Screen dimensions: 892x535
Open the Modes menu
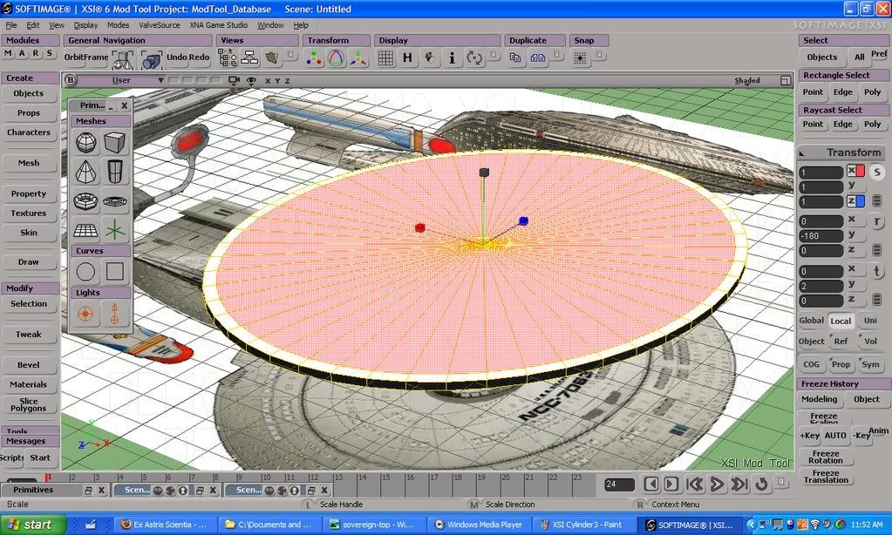(x=119, y=25)
